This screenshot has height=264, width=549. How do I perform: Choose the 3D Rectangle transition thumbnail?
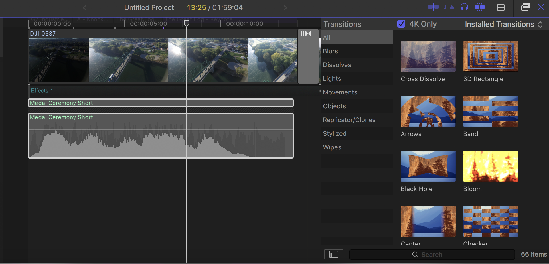491,56
